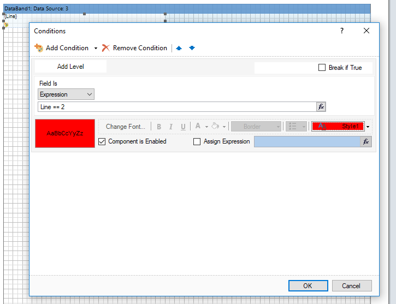Screen dimensions: 396x304
Task: Toggle Component is Enabled checkbox
Action: point(102,141)
